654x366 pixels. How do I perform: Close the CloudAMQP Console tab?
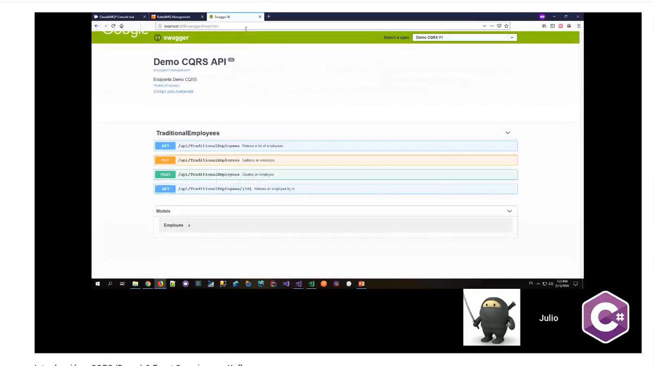[144, 17]
